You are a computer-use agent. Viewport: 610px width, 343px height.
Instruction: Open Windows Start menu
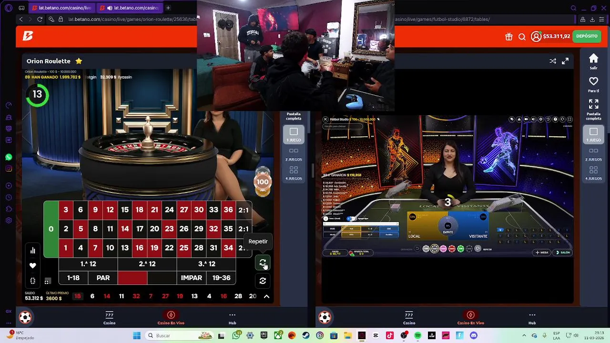coord(137,335)
